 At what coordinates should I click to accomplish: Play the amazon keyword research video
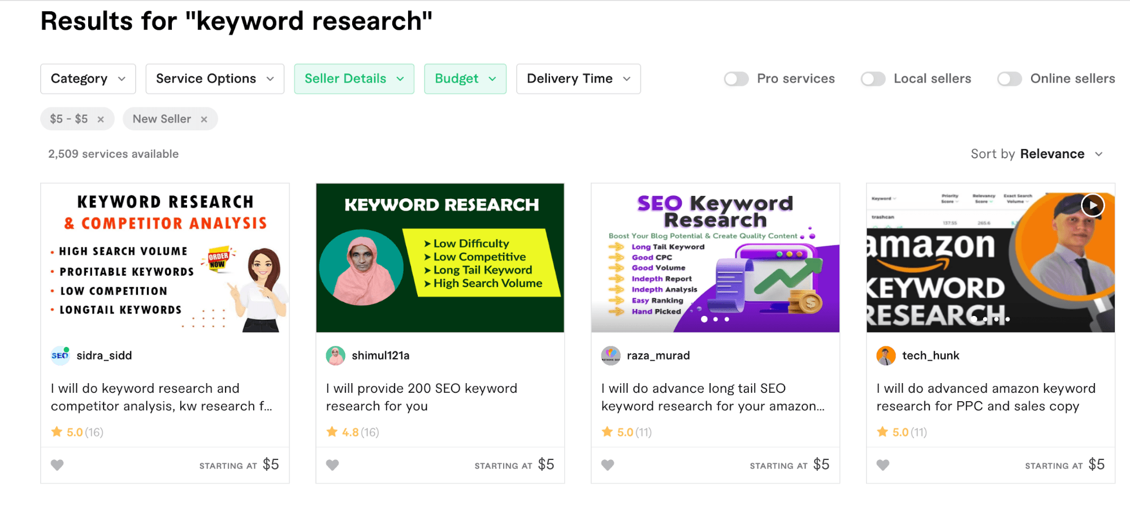point(1092,205)
